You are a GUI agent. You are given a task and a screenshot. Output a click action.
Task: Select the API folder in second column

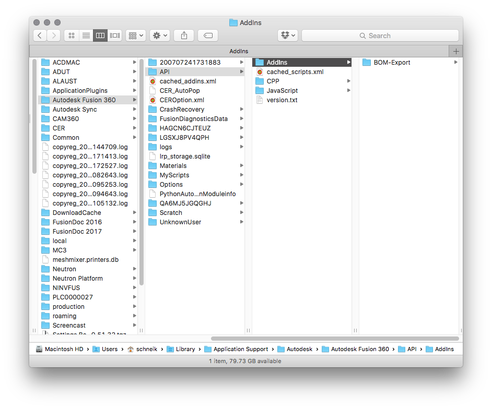(195, 72)
